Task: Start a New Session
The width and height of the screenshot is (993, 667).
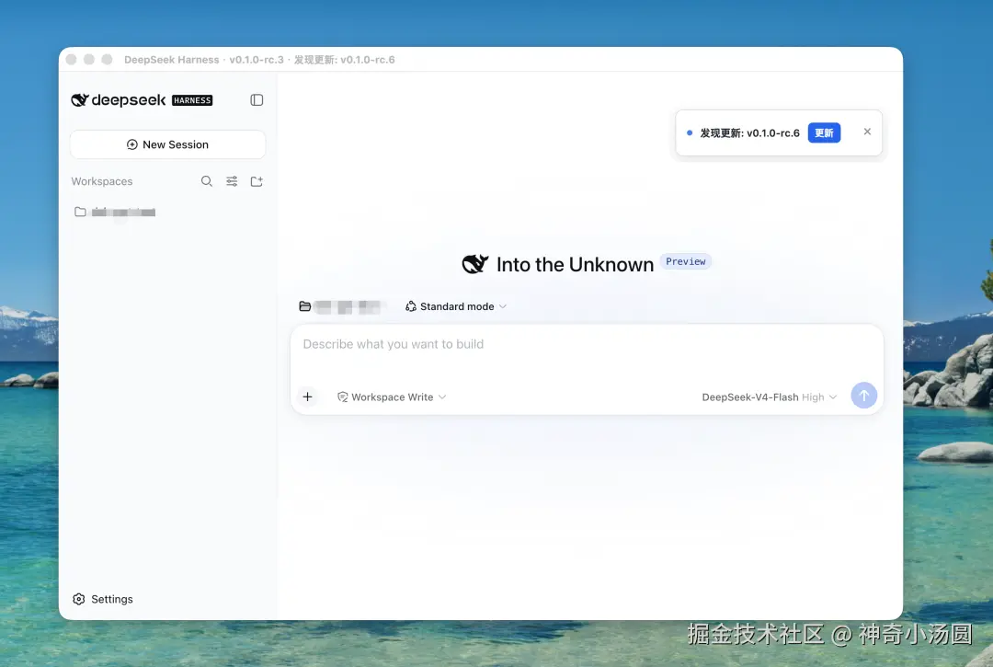Action: [x=168, y=144]
